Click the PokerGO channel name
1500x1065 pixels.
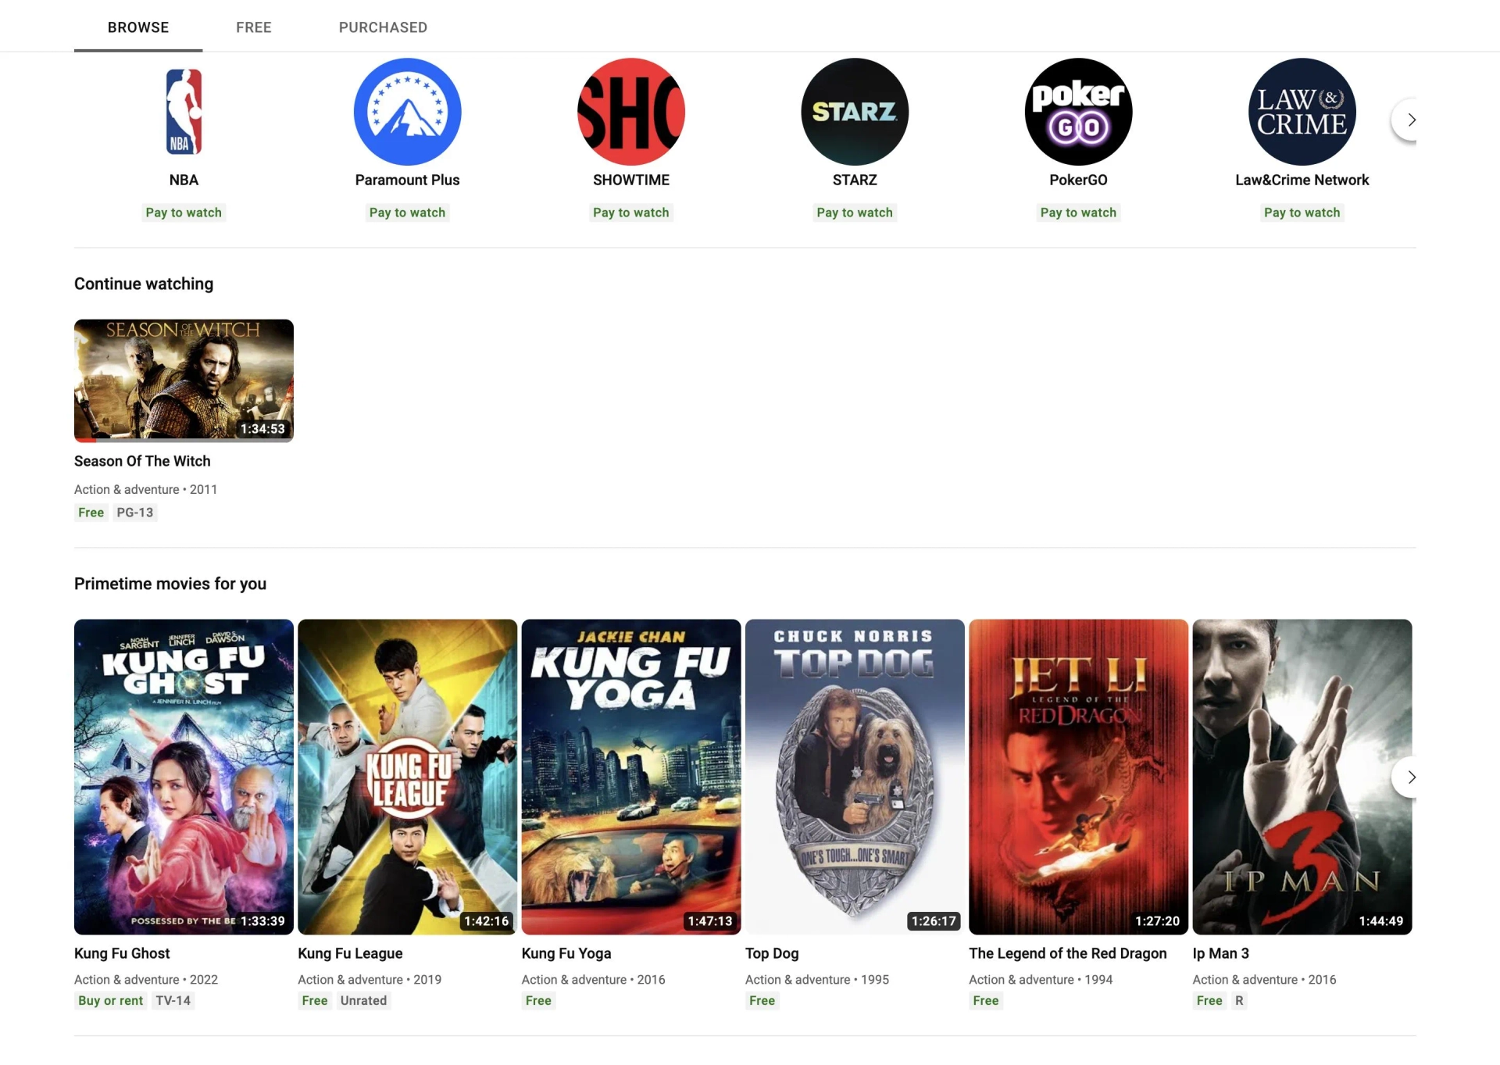pos(1078,180)
